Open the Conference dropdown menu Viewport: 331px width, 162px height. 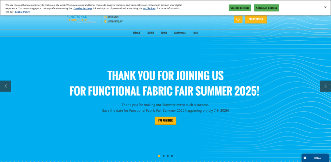(x=181, y=33)
